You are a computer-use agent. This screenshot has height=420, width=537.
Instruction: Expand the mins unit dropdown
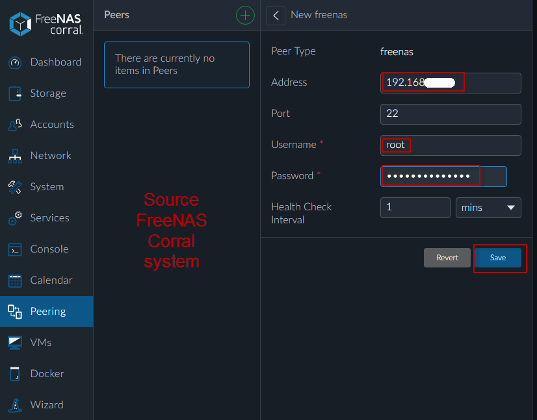tap(488, 208)
